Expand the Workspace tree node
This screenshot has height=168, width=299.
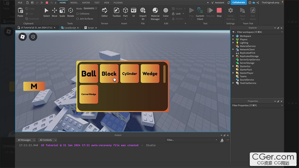tap(233, 36)
